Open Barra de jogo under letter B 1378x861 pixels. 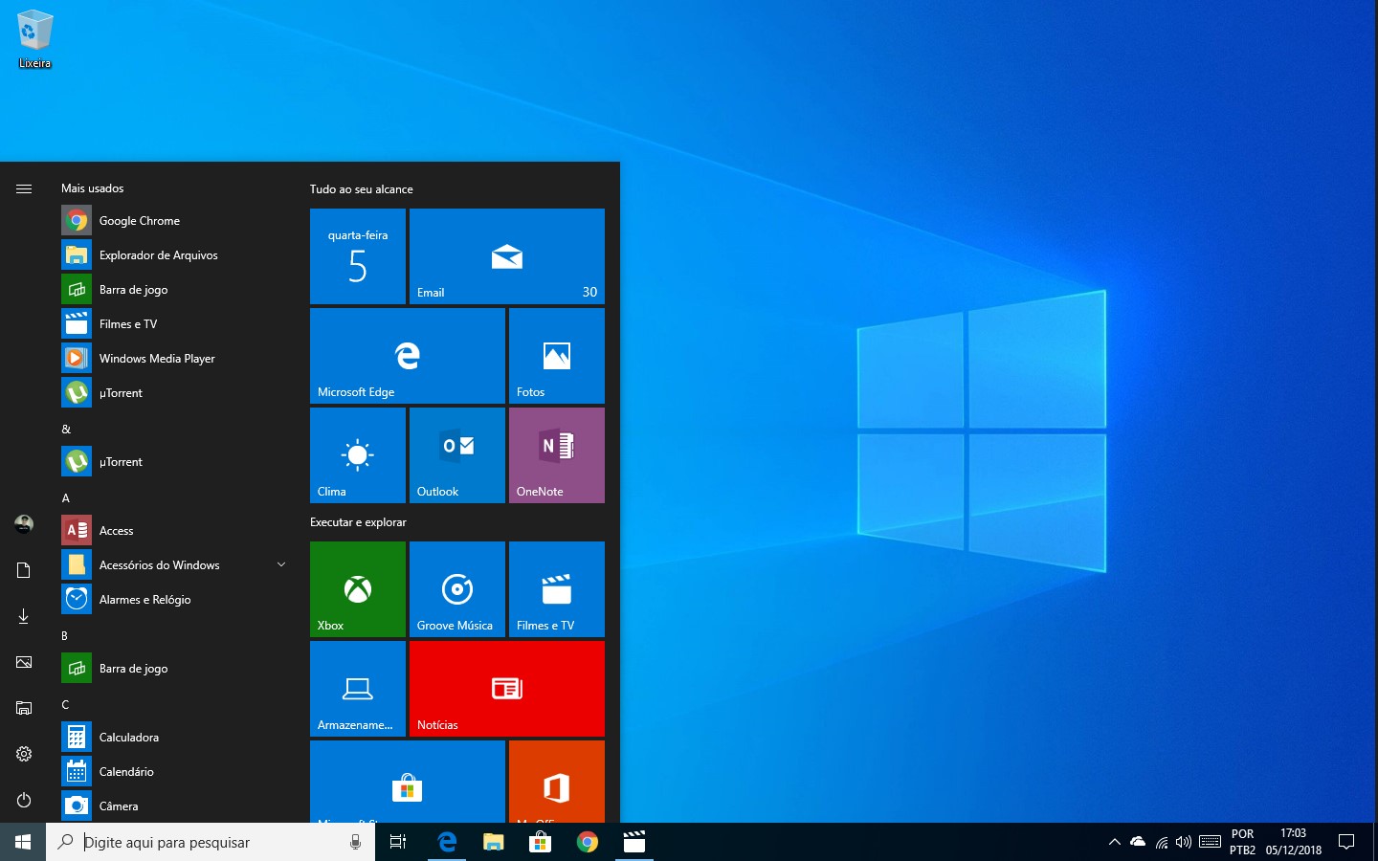tap(176, 669)
